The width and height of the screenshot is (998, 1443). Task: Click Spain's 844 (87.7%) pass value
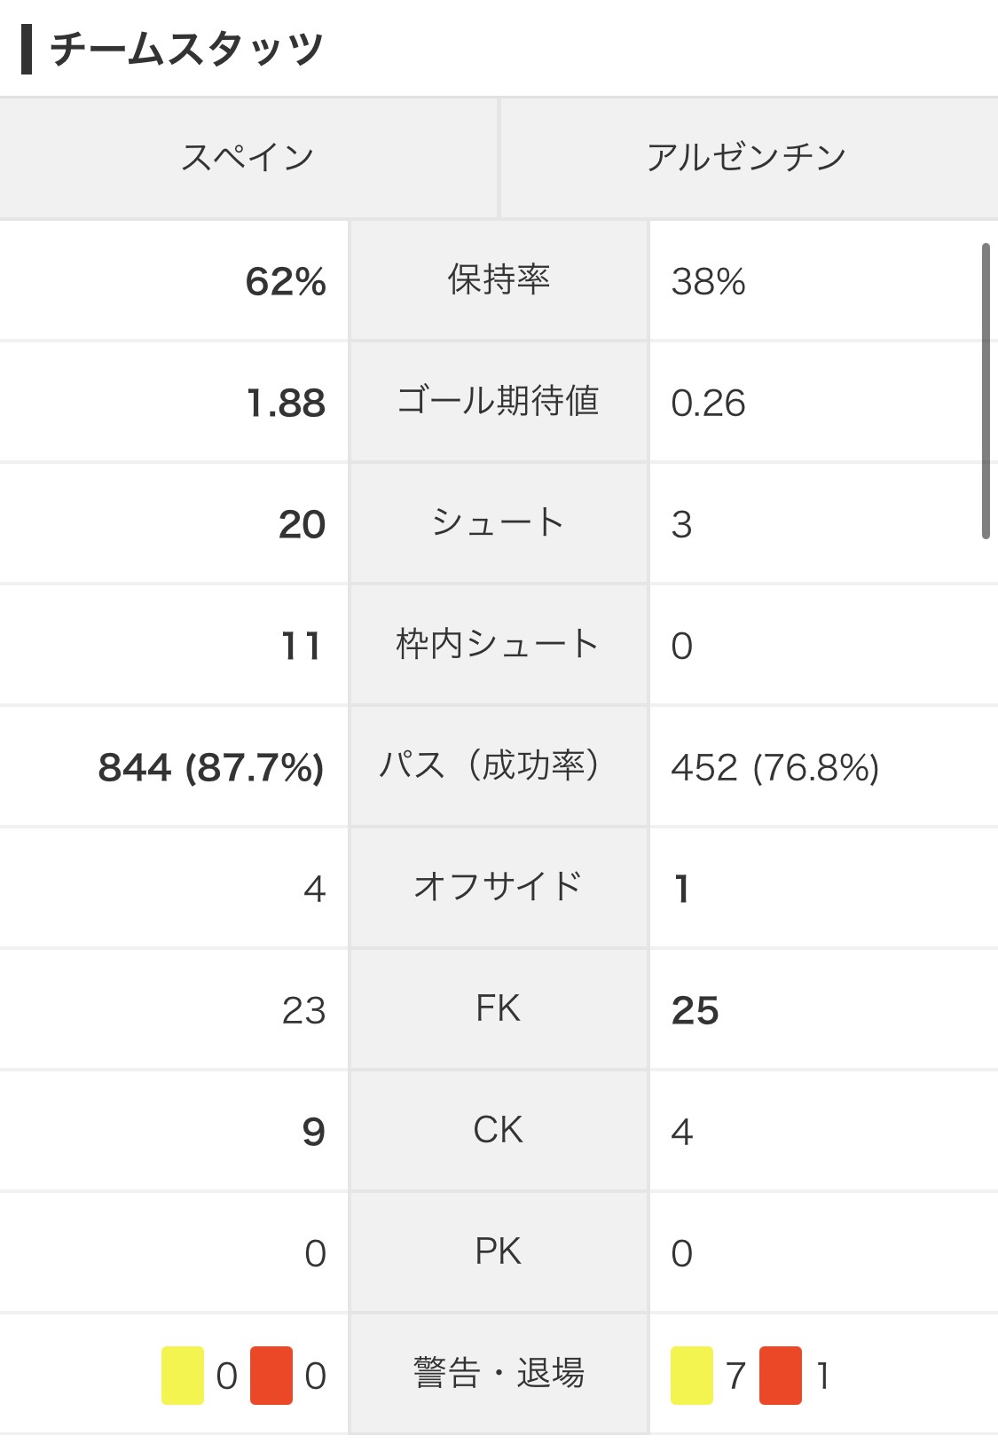(211, 767)
